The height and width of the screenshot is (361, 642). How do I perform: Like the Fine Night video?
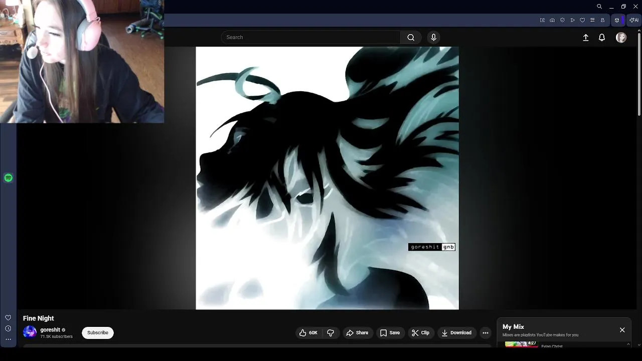[308, 333]
